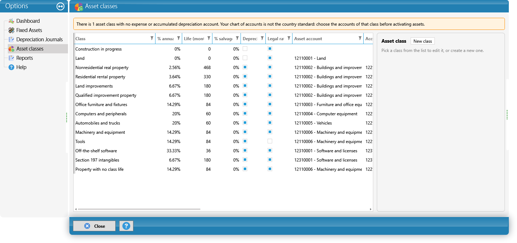
Task: Select the Land improvements class row
Action: 223,86
